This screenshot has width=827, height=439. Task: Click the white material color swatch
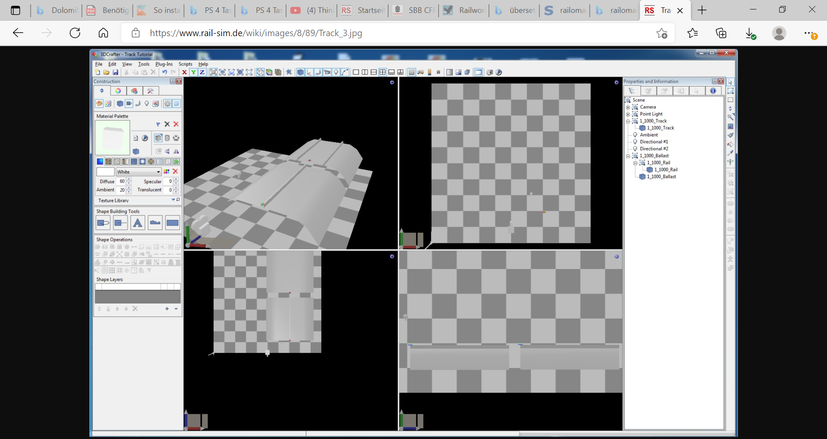click(x=105, y=172)
